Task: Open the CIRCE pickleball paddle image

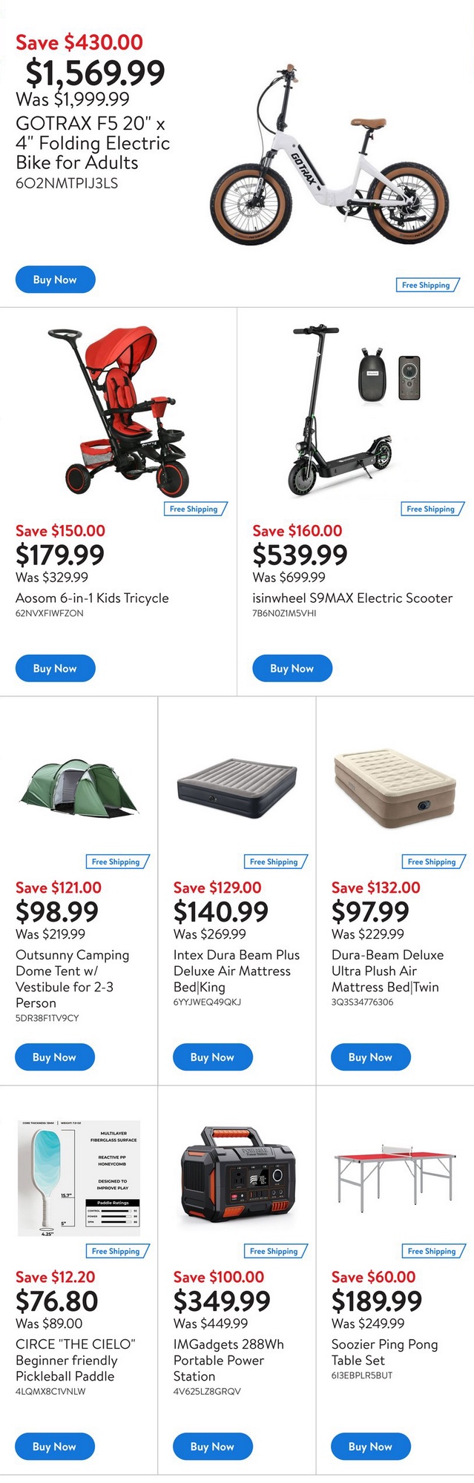Action: 79,1178
